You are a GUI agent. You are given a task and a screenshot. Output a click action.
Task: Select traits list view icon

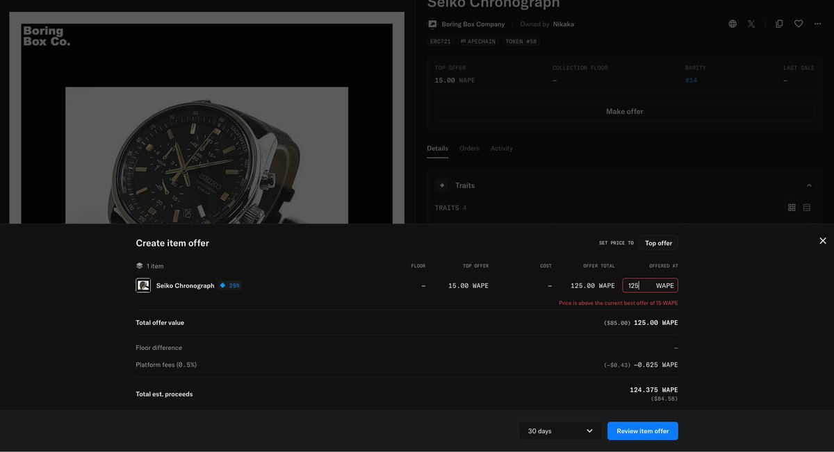(x=807, y=208)
